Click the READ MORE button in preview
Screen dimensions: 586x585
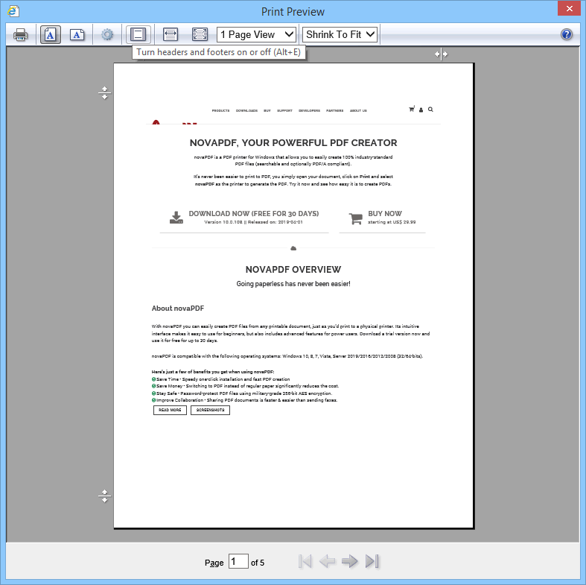coord(170,410)
